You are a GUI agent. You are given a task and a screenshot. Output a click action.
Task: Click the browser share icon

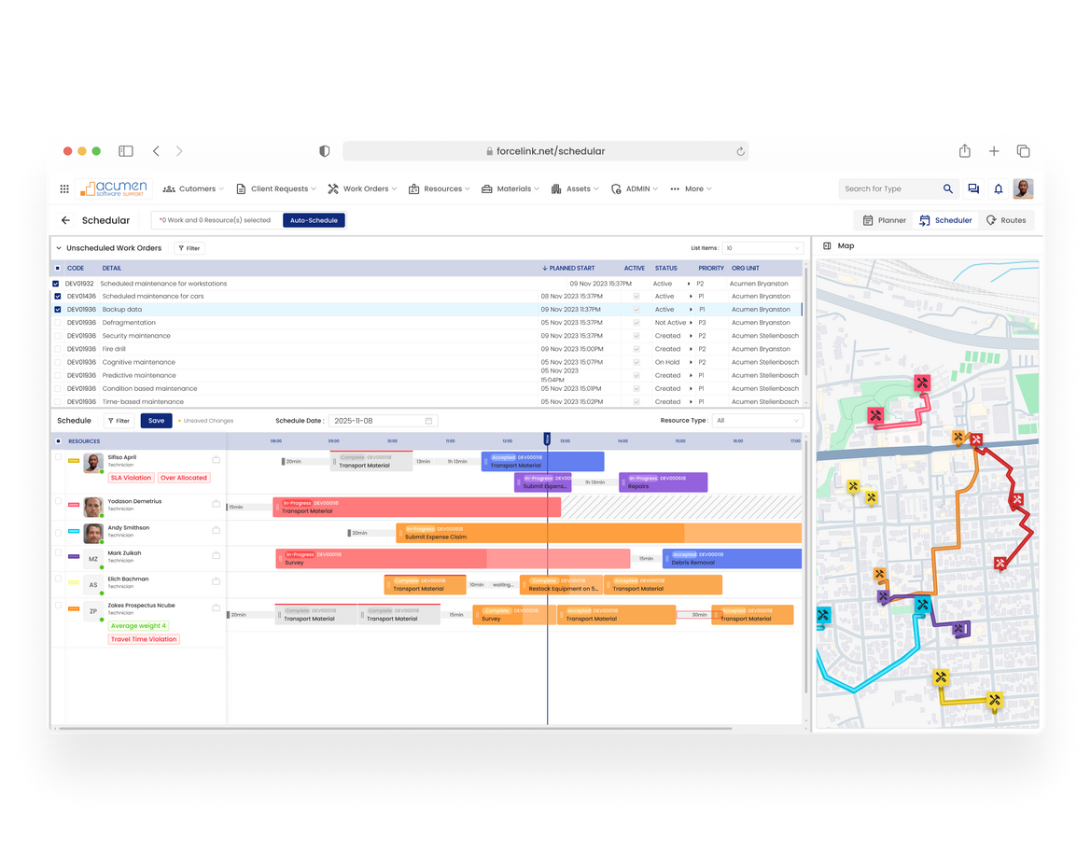click(x=964, y=151)
